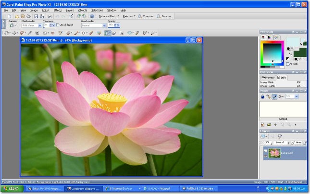Open the Blend mode dropdown
Image resolution: width=310 pixels, height=194 pixels.
104,25
